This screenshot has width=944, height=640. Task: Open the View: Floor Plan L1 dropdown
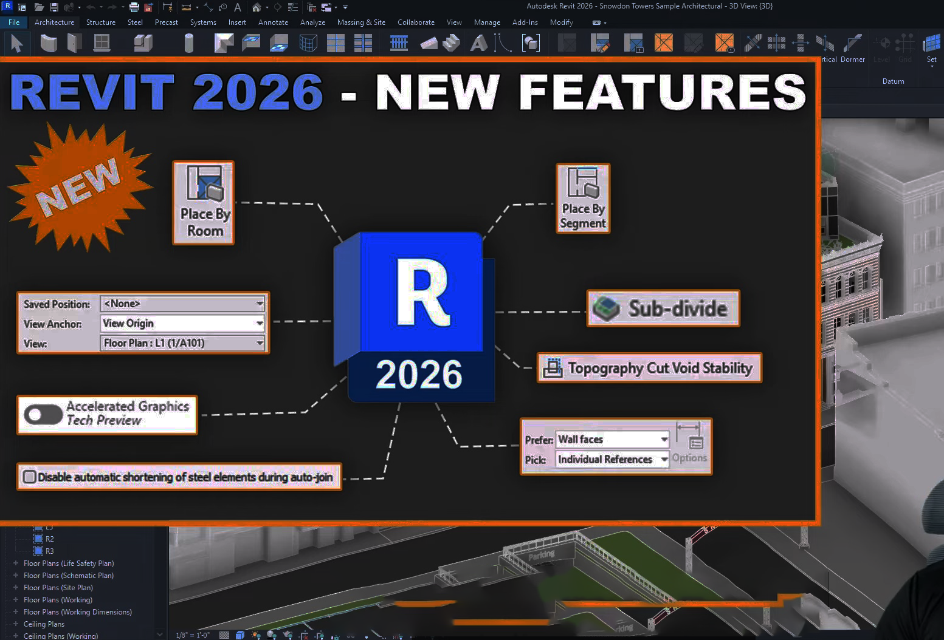[183, 343]
